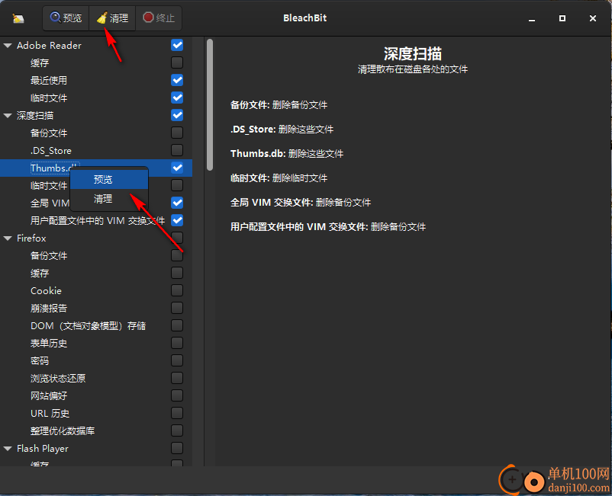Open the BleachBit application menu icon
612x496 pixels.
coord(18,18)
